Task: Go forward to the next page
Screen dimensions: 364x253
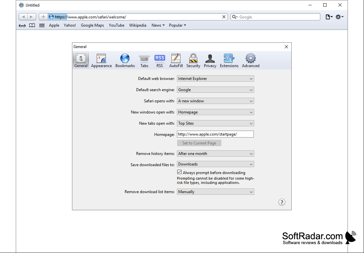Action: click(32, 17)
